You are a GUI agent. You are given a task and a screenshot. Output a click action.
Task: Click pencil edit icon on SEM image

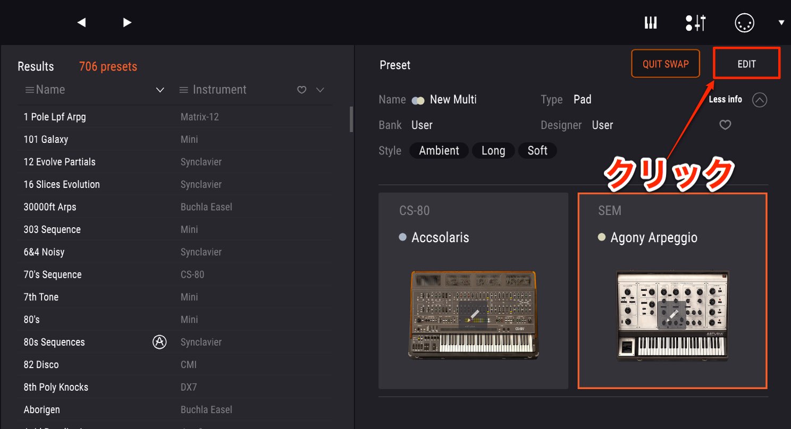point(672,315)
